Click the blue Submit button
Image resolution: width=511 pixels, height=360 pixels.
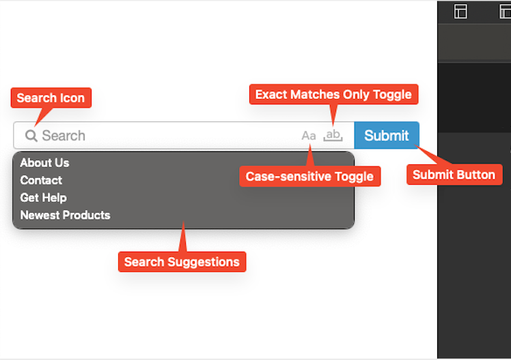(387, 135)
